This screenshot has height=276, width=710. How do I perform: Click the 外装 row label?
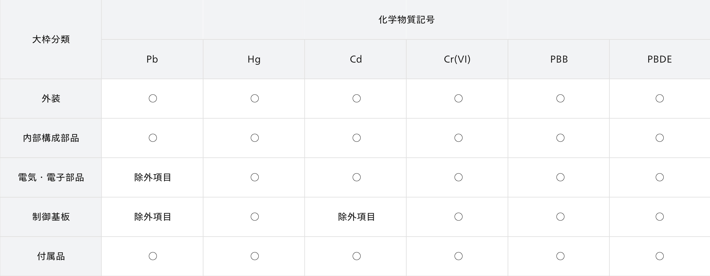click(x=51, y=99)
